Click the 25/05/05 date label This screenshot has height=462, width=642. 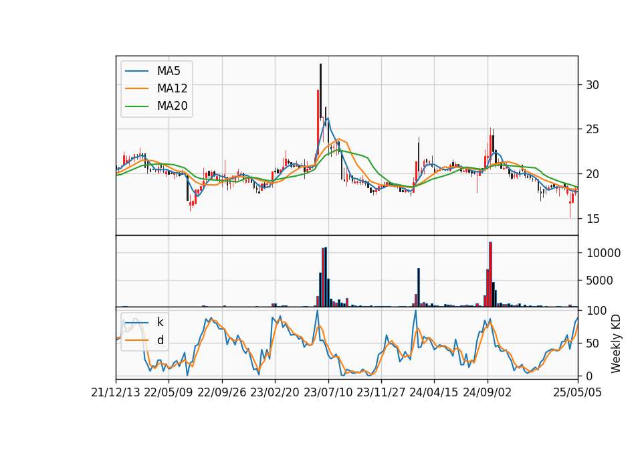coord(578,392)
